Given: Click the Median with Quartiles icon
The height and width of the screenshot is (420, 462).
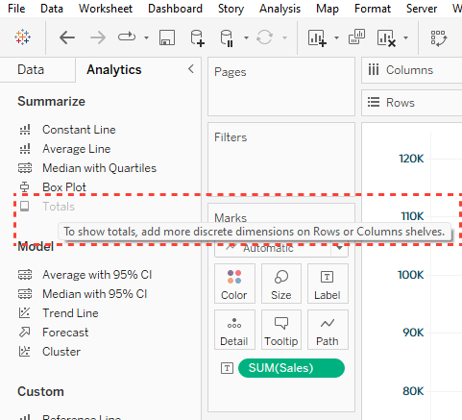Looking at the screenshot, I should tap(25, 168).
